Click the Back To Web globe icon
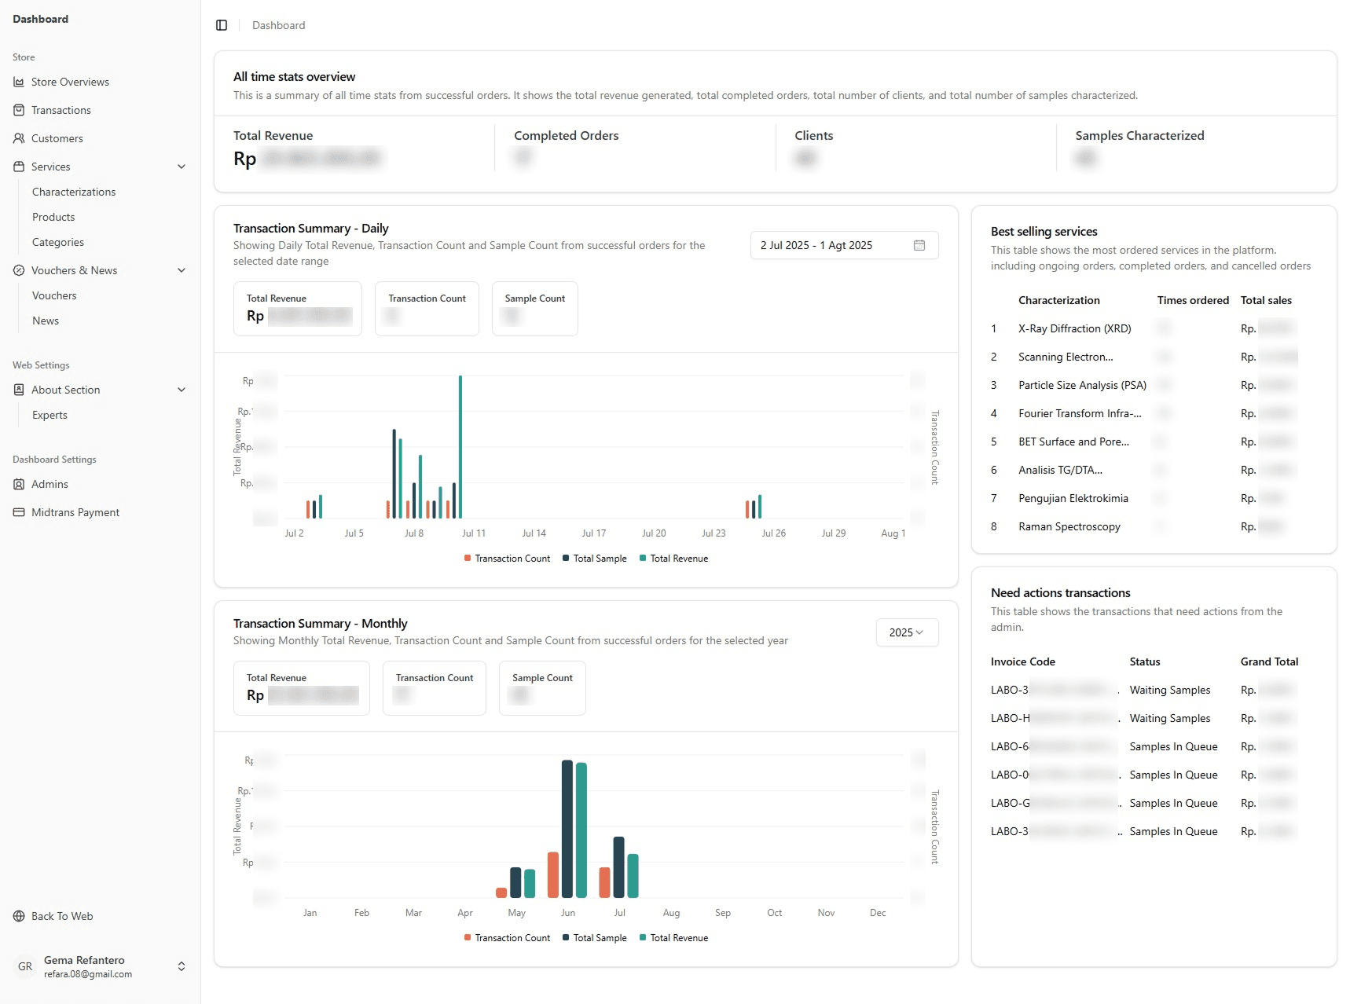The image size is (1350, 1004). coord(19,916)
